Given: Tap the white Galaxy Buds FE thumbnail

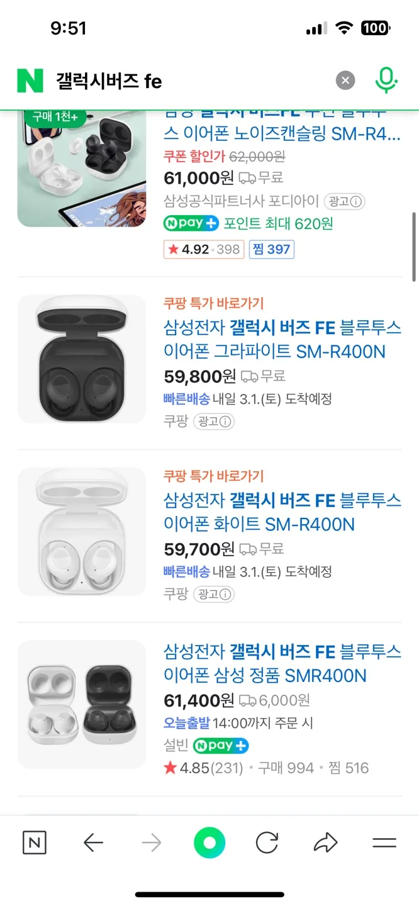Looking at the screenshot, I should 82,532.
